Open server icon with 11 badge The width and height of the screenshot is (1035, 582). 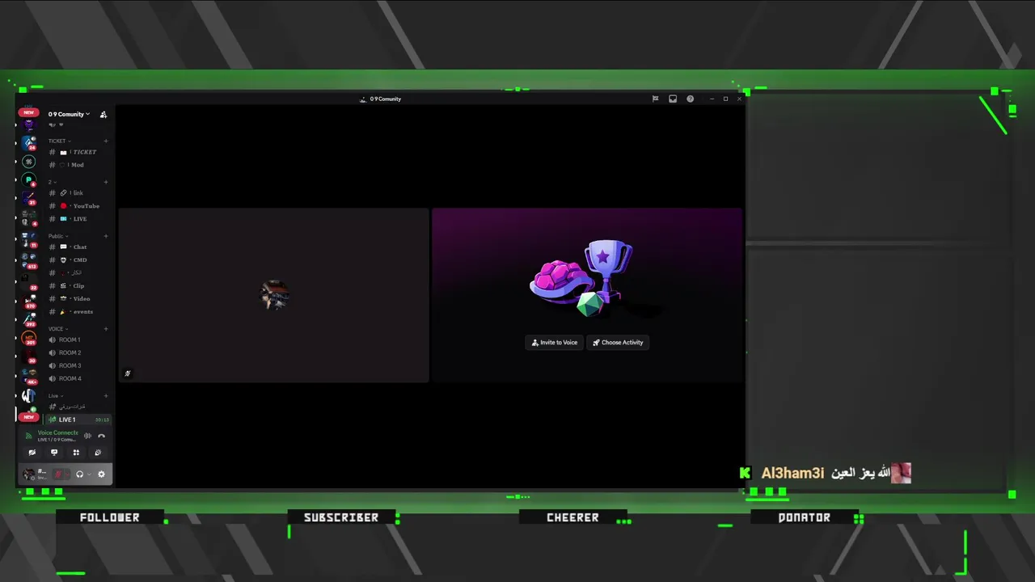[x=29, y=240]
